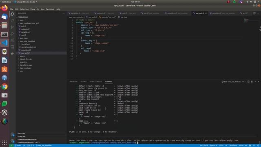This screenshot has width=261, height=147.
Task: Show Applications grid in the dock
Action: click(x=4, y=143)
